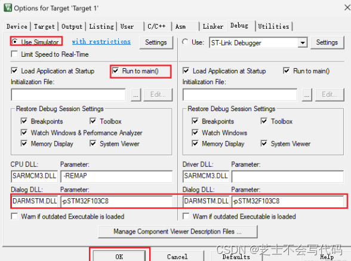Select the Use ST-Link Debugger radio button

point(185,42)
